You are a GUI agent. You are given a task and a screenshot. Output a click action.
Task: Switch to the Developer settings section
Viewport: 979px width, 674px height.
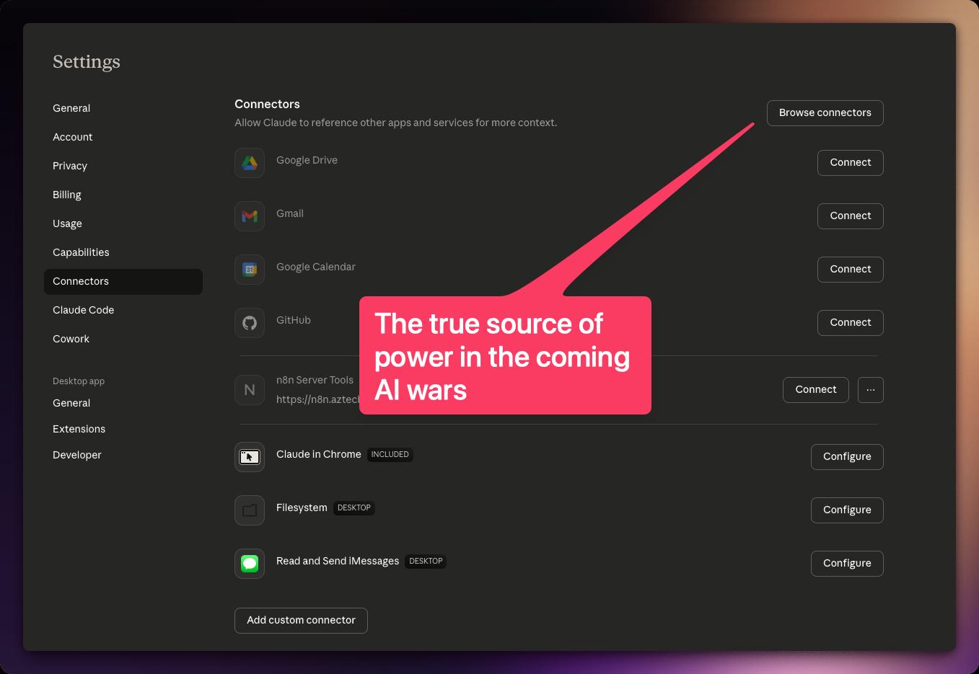(x=77, y=455)
